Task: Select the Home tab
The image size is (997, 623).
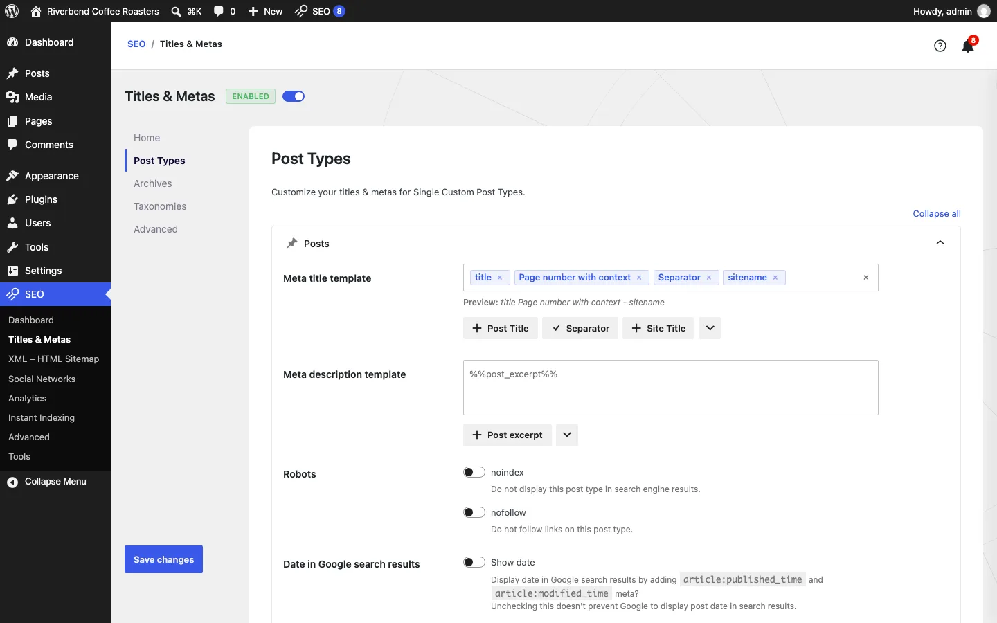Action: (147, 138)
